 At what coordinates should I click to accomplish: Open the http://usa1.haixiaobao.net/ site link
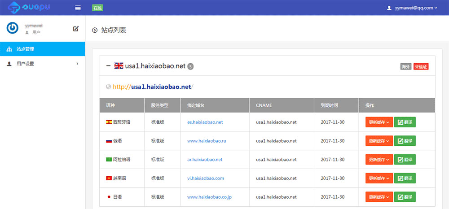(x=153, y=87)
